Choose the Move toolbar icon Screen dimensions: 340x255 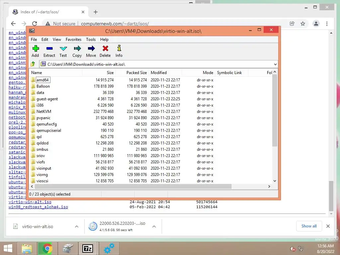[x=91, y=48]
